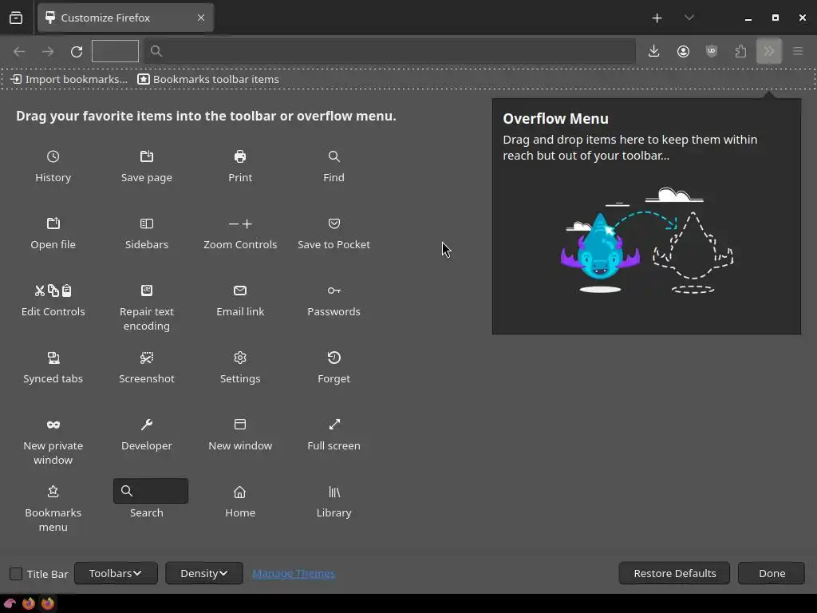Screen dimensions: 817x613
Task: Open a new tab with plus button
Action: pyautogui.click(x=657, y=18)
